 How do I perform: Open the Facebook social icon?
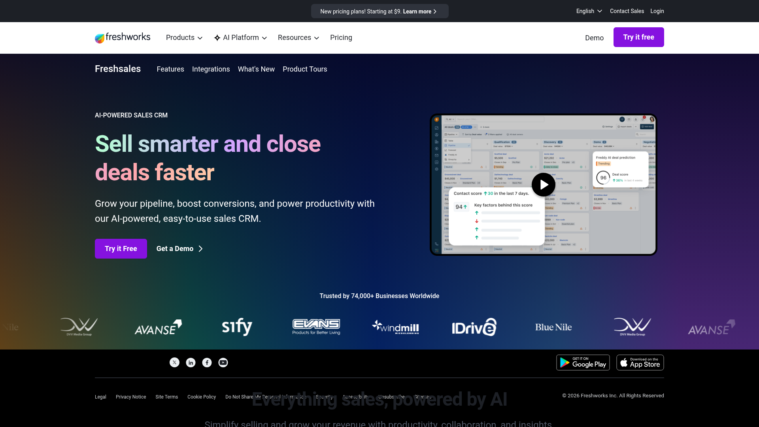207,363
